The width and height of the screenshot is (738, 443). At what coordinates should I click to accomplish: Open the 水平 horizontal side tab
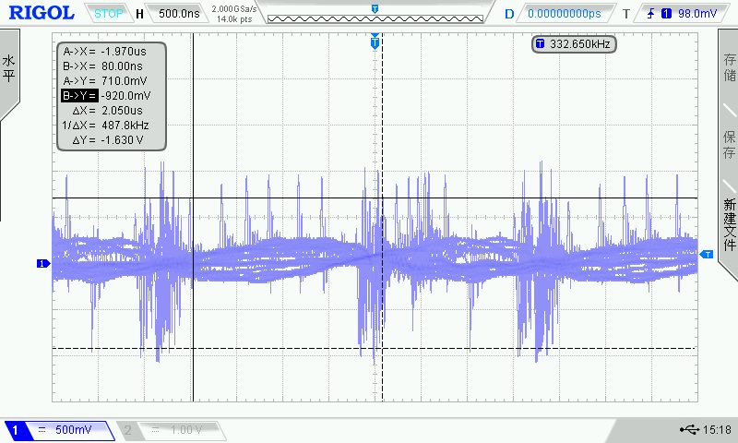tap(9, 68)
